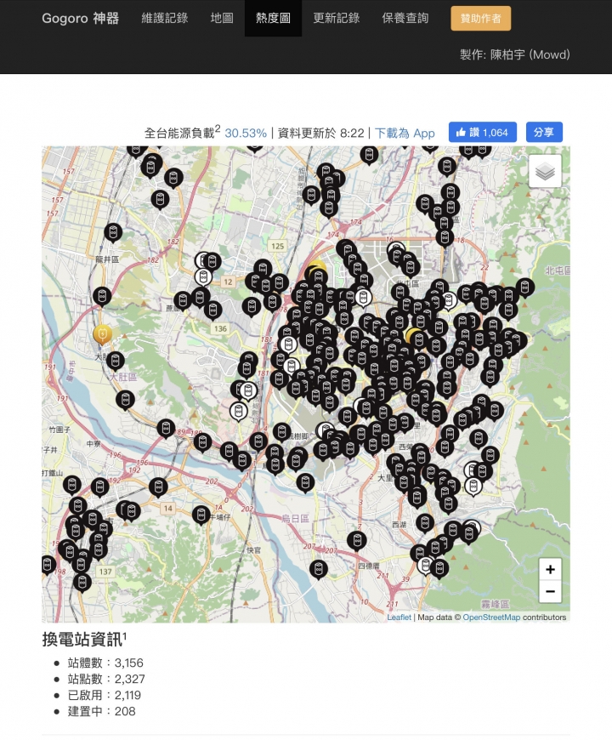The height and width of the screenshot is (740, 612).
Task: Select the station marker above 烏日區 label
Action: pyautogui.click(x=305, y=483)
